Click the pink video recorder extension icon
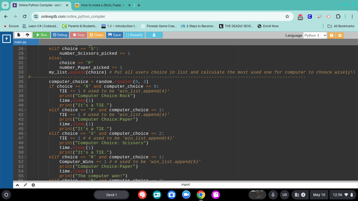The height and width of the screenshot is (201, 358). (329, 16)
